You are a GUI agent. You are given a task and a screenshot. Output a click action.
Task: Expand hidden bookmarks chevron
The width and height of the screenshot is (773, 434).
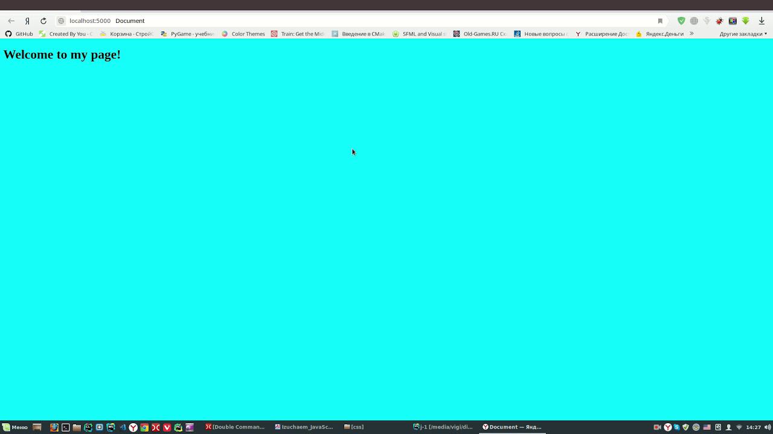691,34
